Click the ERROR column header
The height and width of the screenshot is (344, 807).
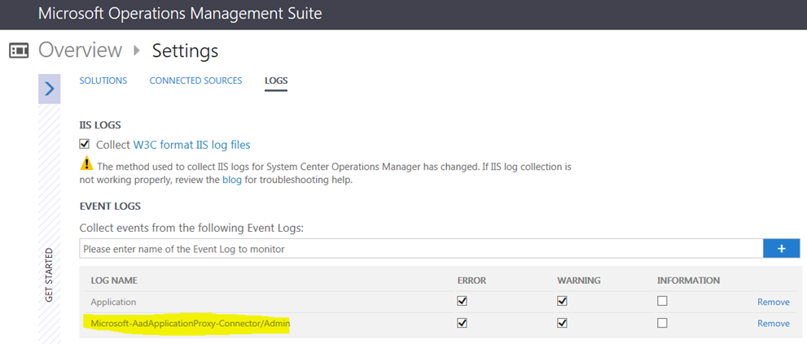[x=472, y=281]
